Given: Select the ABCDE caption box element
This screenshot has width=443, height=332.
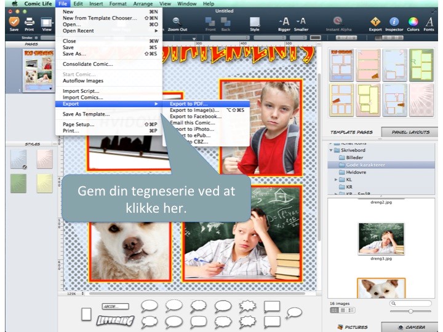Looking at the screenshot, I should (115, 306).
